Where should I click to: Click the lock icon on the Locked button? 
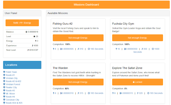click(x=134, y=82)
